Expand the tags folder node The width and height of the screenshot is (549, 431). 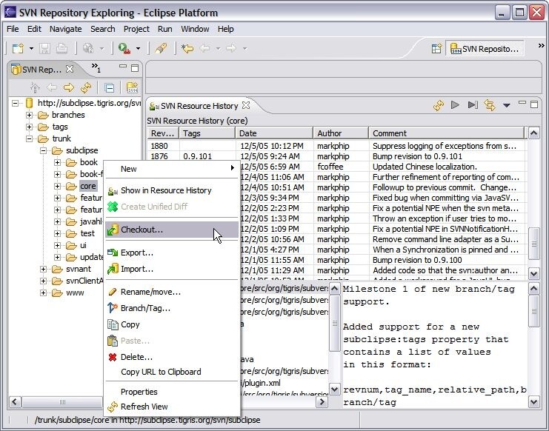tap(29, 127)
